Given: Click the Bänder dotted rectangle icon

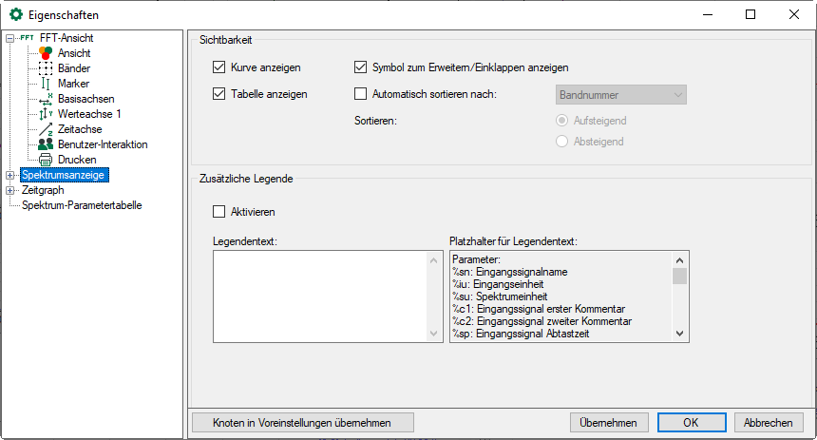Looking at the screenshot, I should (46, 68).
